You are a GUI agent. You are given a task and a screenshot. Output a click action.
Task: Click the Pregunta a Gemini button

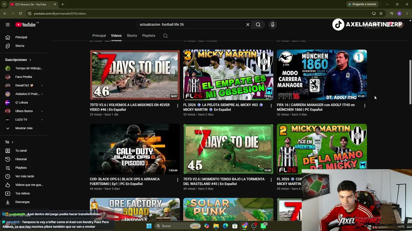362,4
